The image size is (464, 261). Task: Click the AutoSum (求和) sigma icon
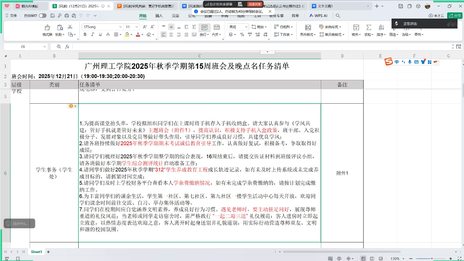[x=368, y=28]
